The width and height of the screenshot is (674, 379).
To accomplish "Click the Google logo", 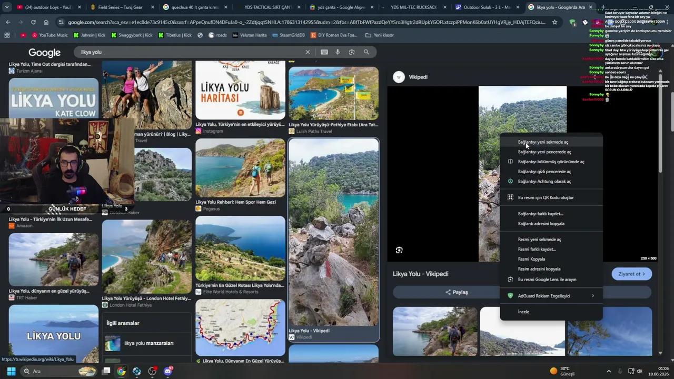I will 44,53.
